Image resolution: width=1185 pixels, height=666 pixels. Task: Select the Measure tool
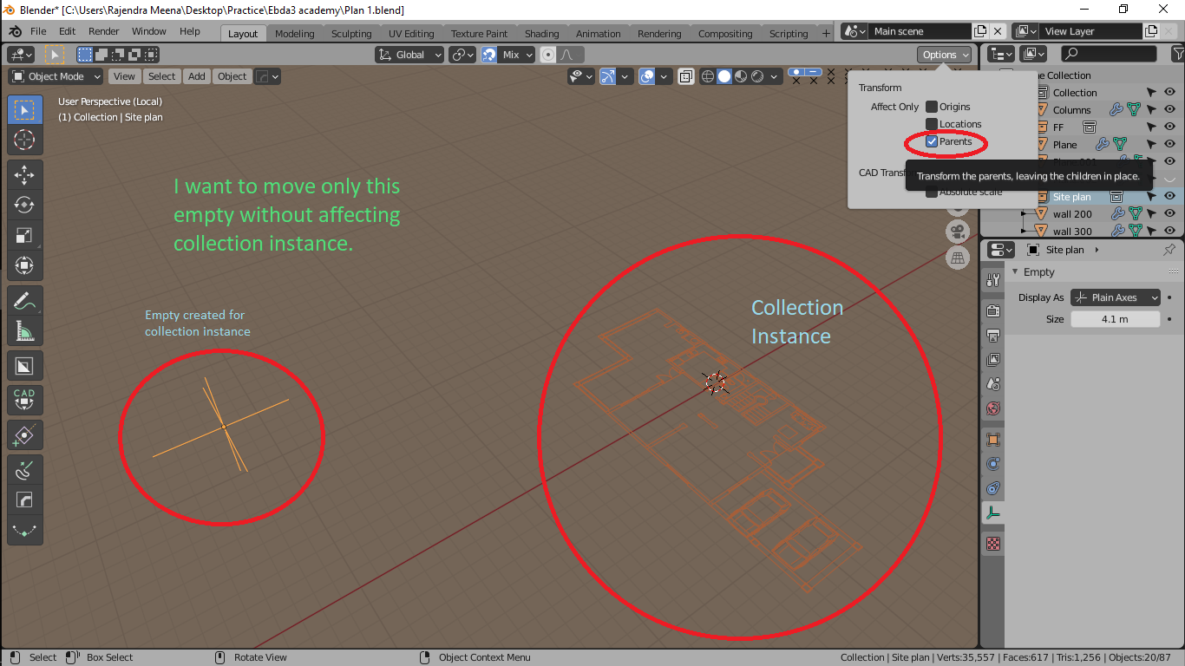pos(24,331)
